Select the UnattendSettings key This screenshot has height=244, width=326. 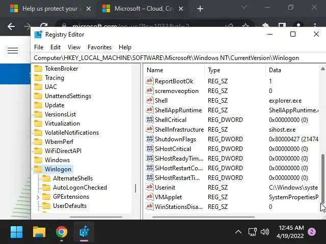(68, 96)
